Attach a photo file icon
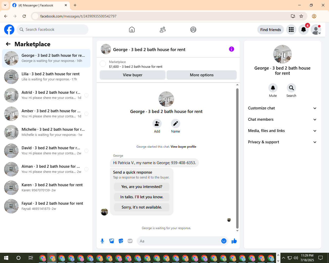 pyautogui.click(x=112, y=241)
